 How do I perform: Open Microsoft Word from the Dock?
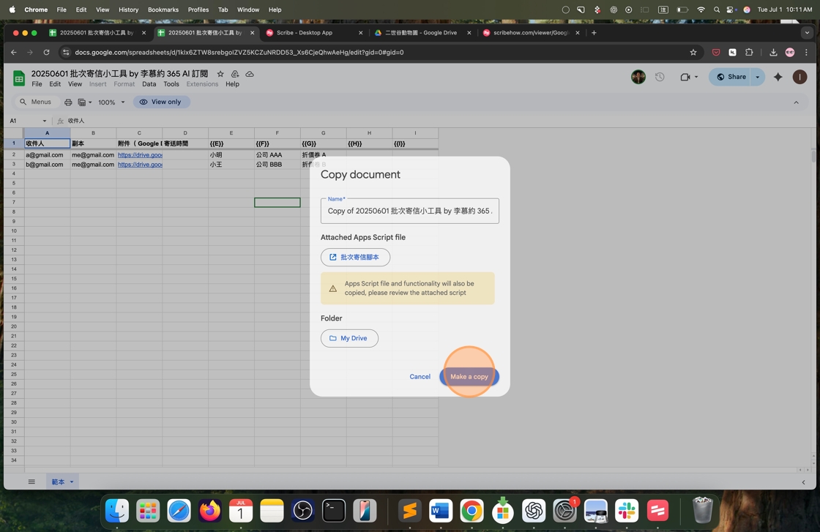click(440, 511)
